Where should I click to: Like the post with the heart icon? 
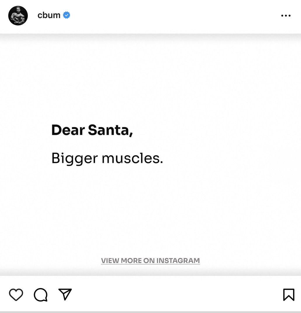point(16,295)
